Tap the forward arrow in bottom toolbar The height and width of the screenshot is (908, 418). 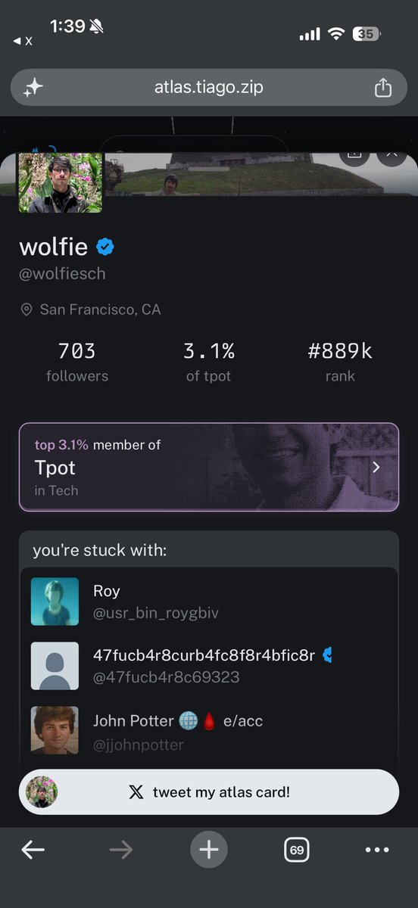tap(120, 850)
